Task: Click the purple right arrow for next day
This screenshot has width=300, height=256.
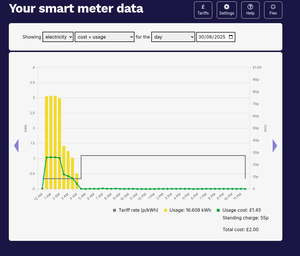Action: 275,145
